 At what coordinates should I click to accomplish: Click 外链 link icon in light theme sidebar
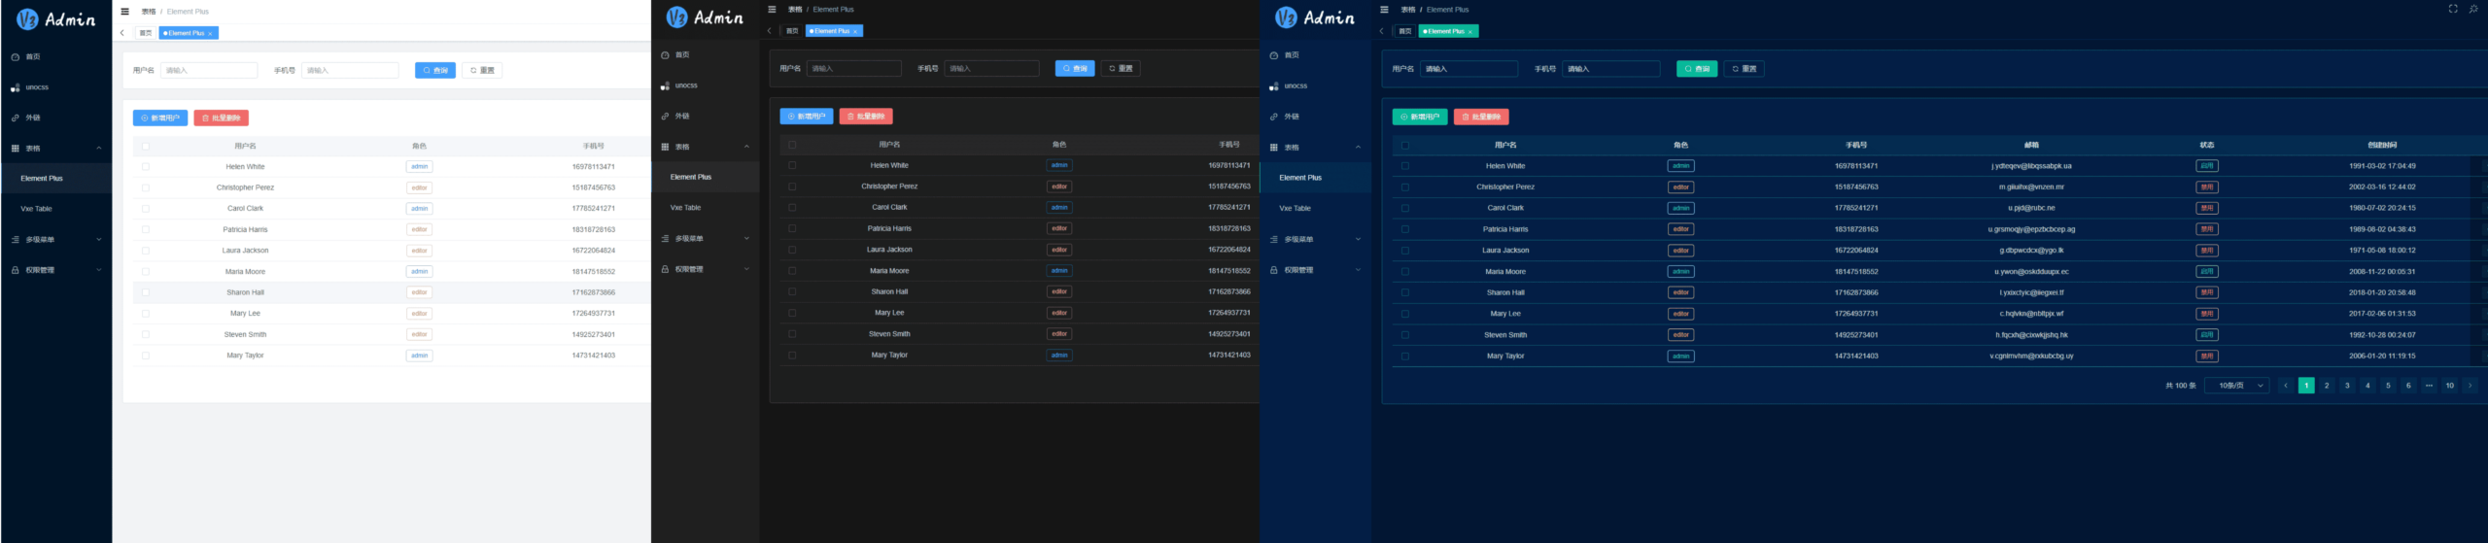16,119
